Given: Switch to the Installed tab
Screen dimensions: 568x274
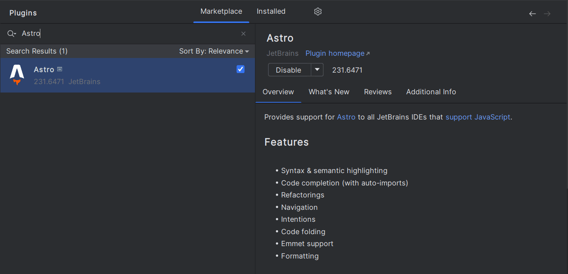Looking at the screenshot, I should point(271,12).
